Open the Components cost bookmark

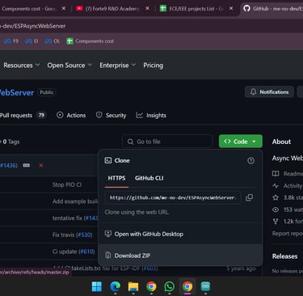coord(90,41)
